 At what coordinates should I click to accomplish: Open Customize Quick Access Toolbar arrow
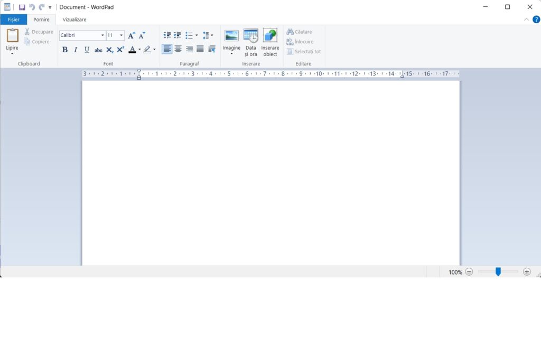(50, 7)
